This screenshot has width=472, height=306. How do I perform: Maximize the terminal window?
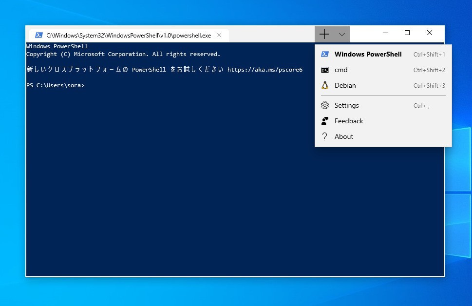tap(407, 33)
